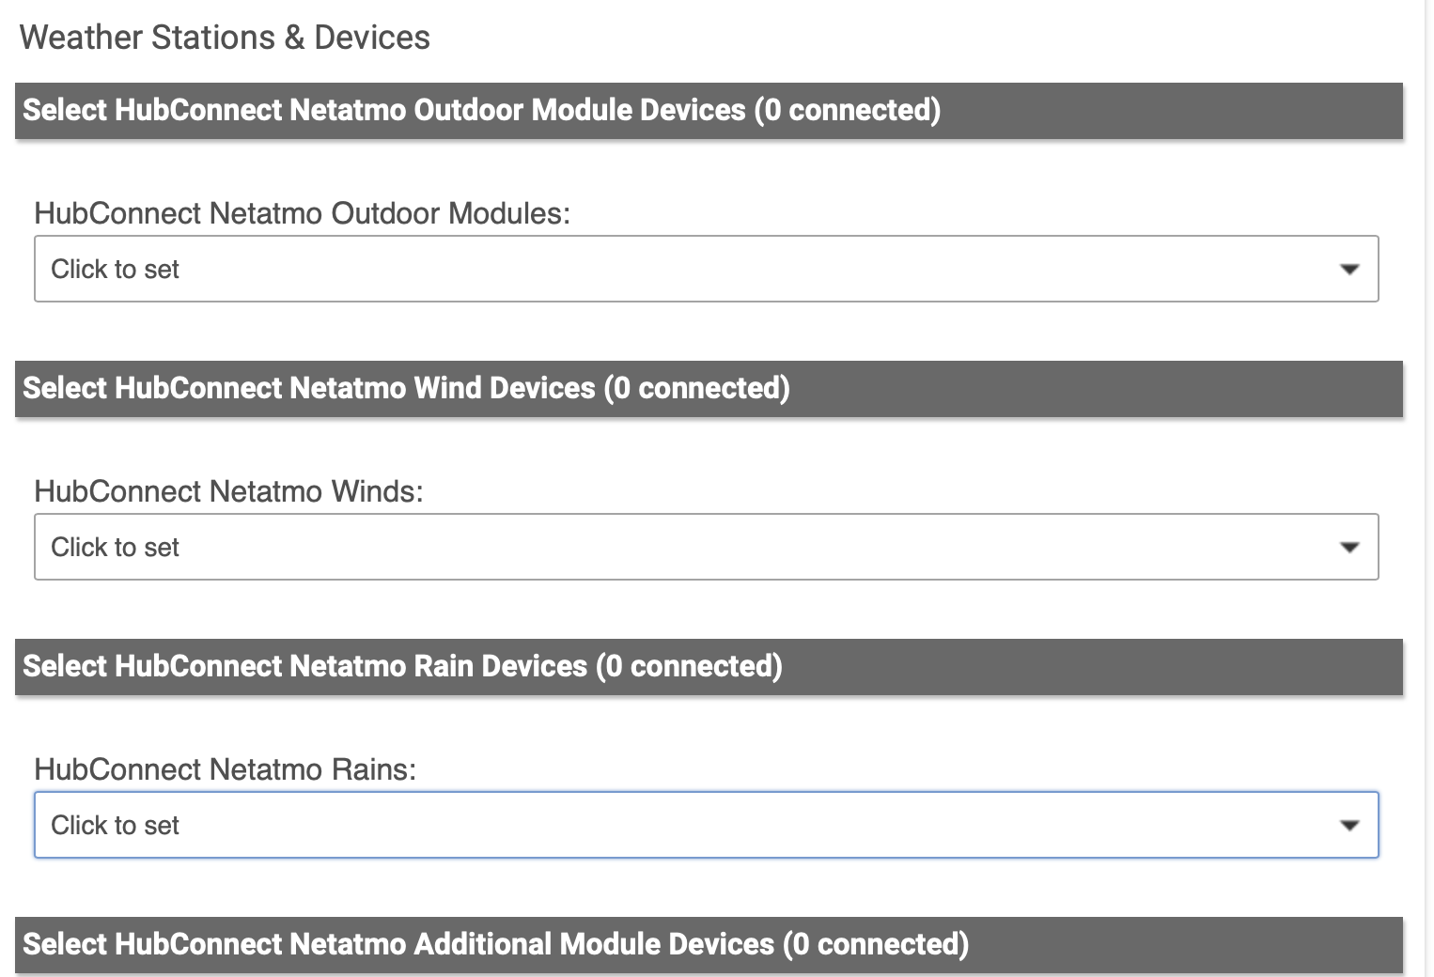
Task: Expand the Netatmo Winds dropdown arrow
Action: point(1349,548)
